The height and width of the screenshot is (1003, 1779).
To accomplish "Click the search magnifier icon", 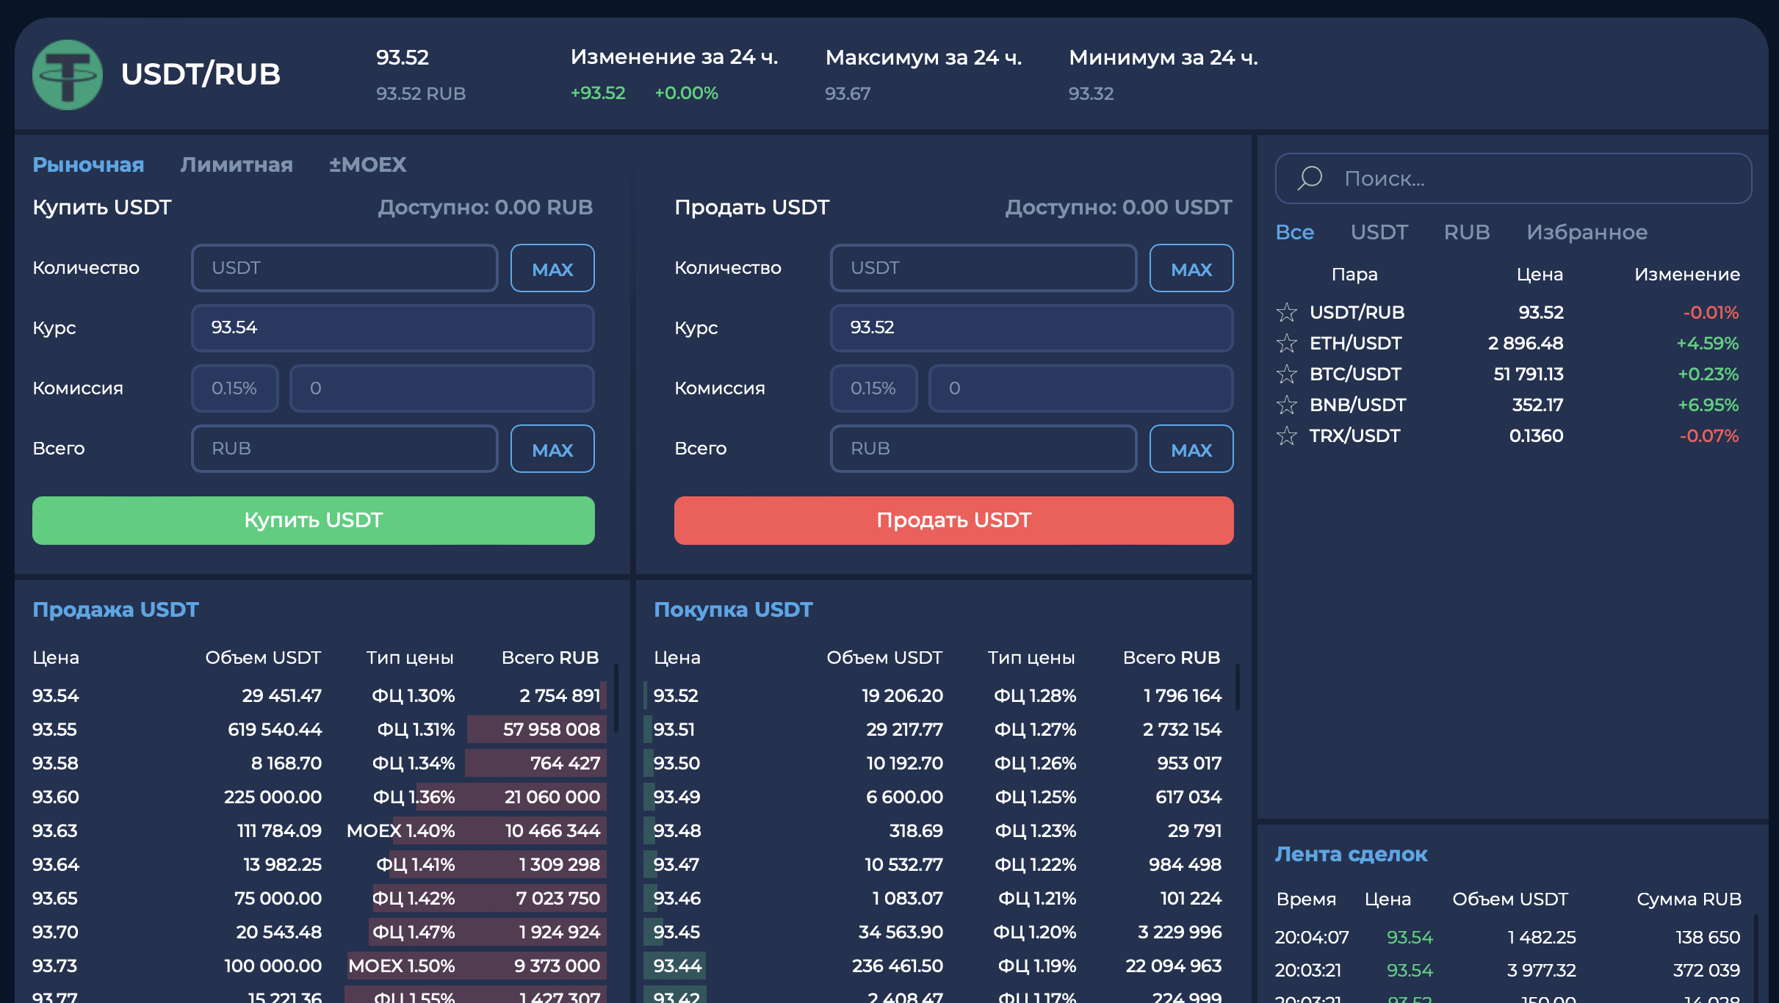I will point(1310,178).
